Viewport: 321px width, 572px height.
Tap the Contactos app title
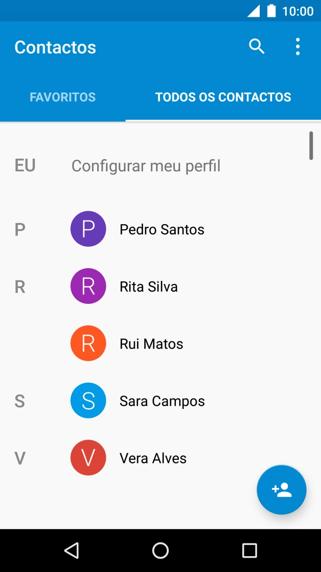point(55,47)
